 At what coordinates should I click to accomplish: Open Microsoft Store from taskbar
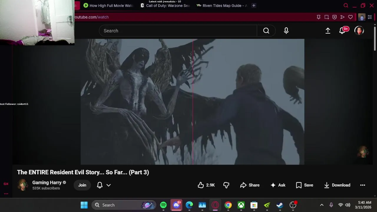pyautogui.click(x=254, y=205)
